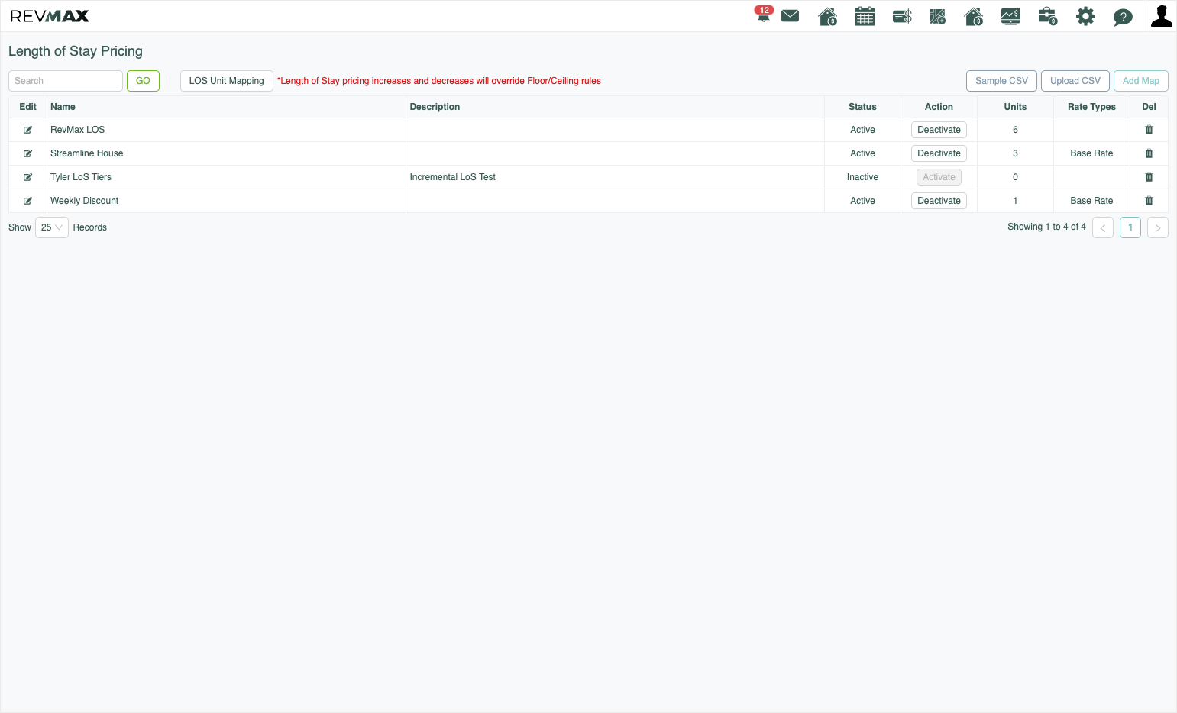This screenshot has height=713, width=1177.
Task: Open settings gear icon
Action: (x=1085, y=16)
